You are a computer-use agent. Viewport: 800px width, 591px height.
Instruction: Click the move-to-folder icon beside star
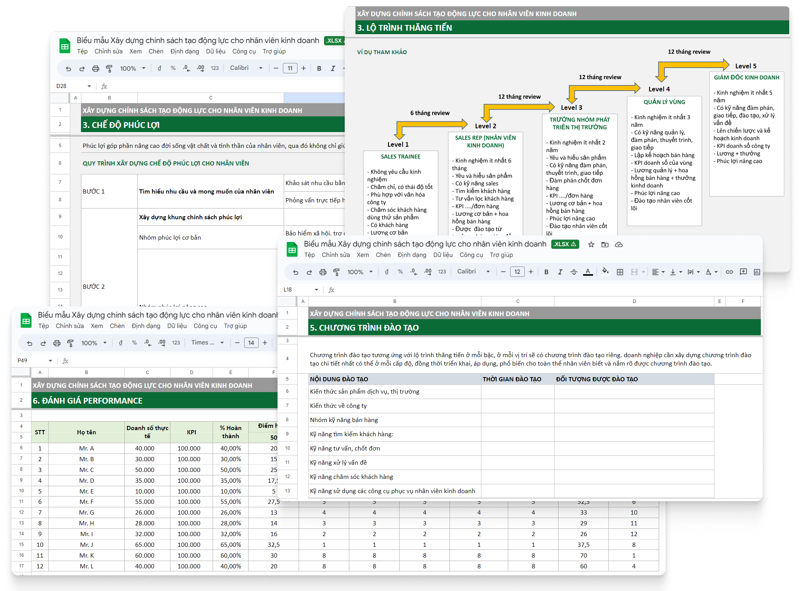pos(605,245)
